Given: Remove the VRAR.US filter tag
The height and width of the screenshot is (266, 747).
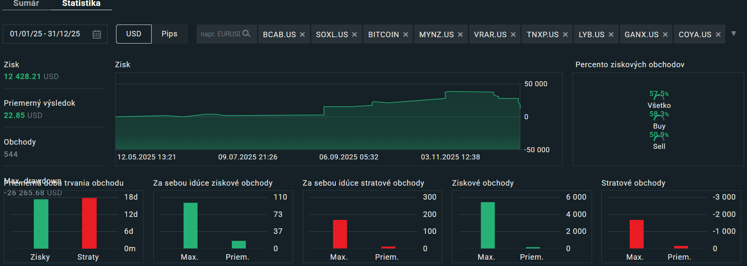Looking at the screenshot, I should (x=513, y=35).
